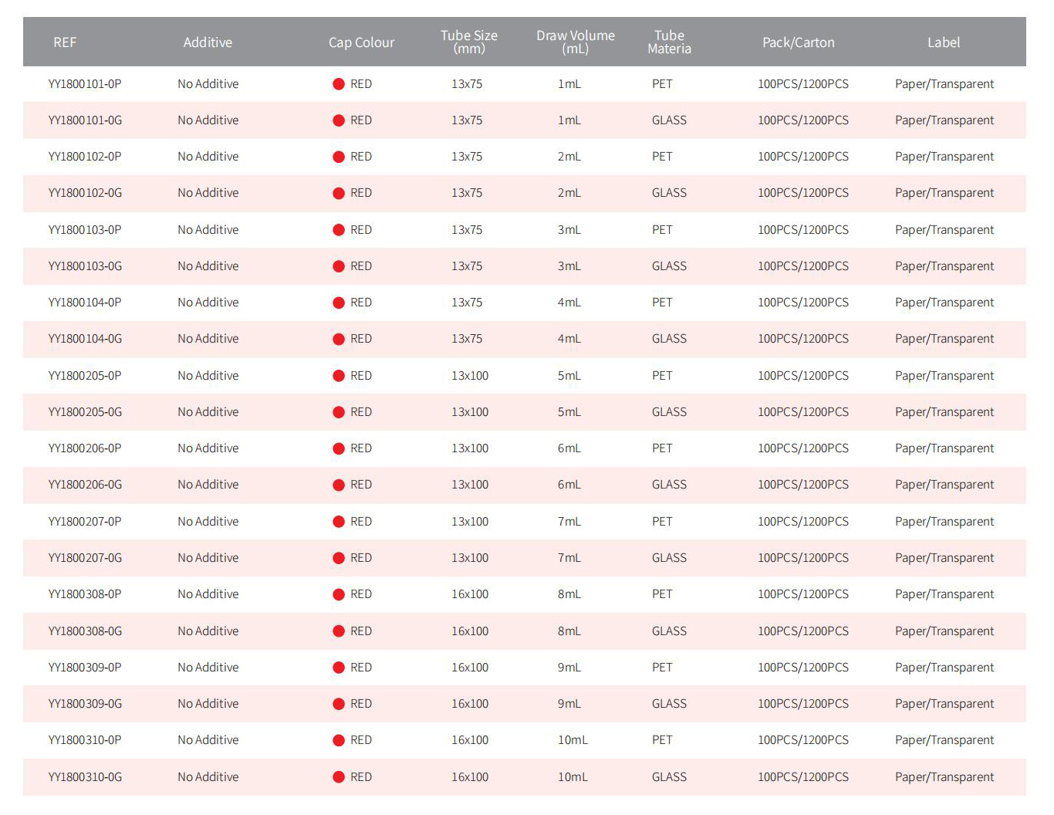Click No Additive in row YY1800310-0P
This screenshot has width=1054, height=815.
(x=208, y=740)
